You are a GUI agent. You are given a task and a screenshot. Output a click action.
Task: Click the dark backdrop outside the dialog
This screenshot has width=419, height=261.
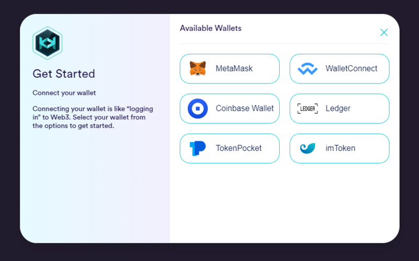(210, 253)
